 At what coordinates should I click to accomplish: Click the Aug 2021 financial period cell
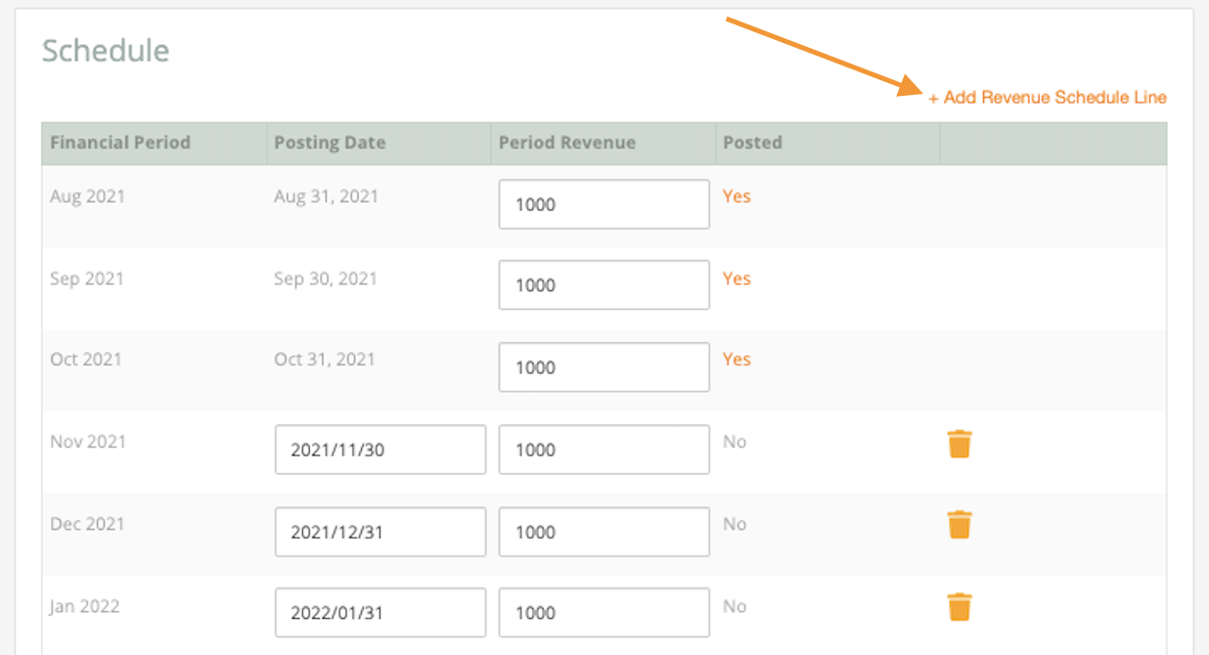88,196
